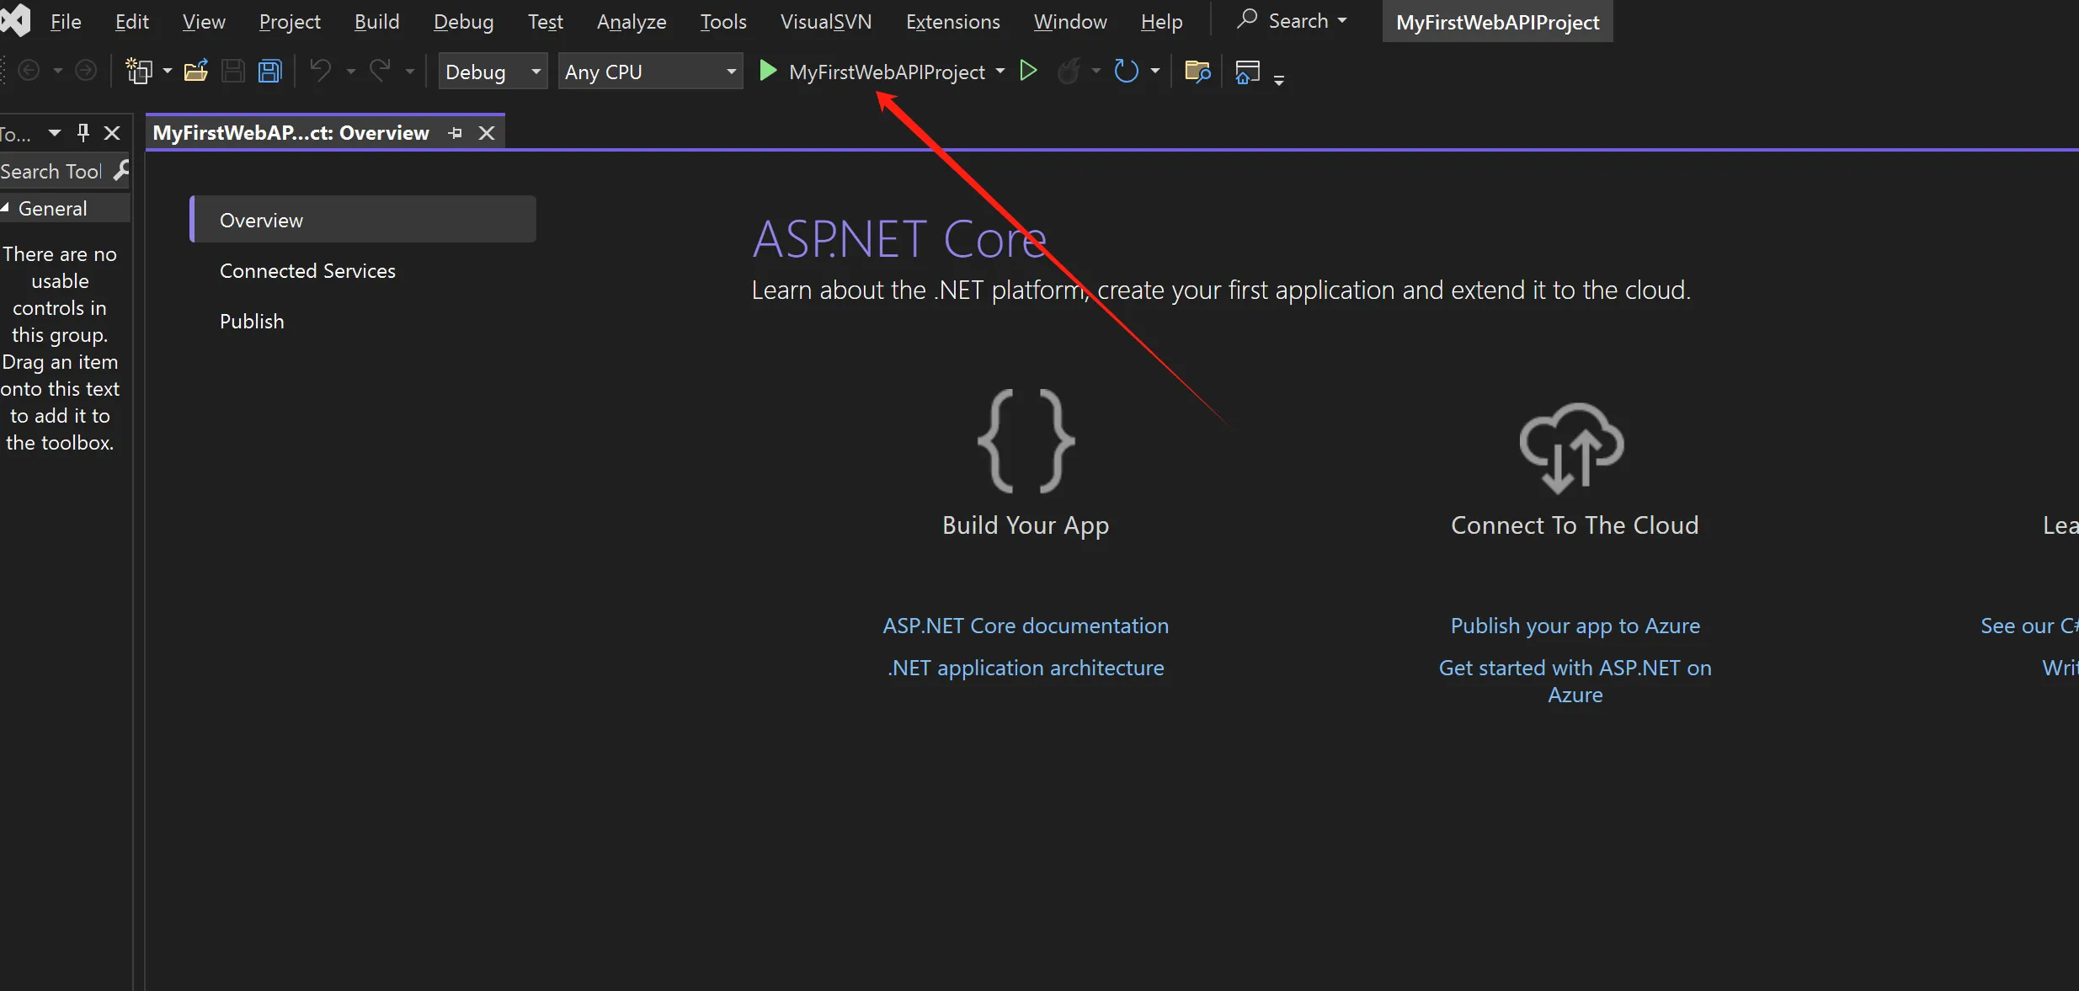Viewport: 2079px width, 991px height.
Task: Click the MyFirstWebAPIProject solution name label
Action: pos(1497,22)
